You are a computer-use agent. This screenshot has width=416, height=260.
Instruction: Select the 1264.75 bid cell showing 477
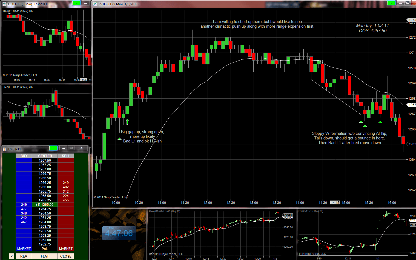point(24,209)
